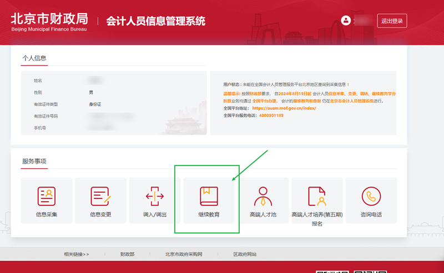Viewport: 444px width, 273px height.
Task: Select the 调入/调出 transfer icon
Action: point(155,196)
